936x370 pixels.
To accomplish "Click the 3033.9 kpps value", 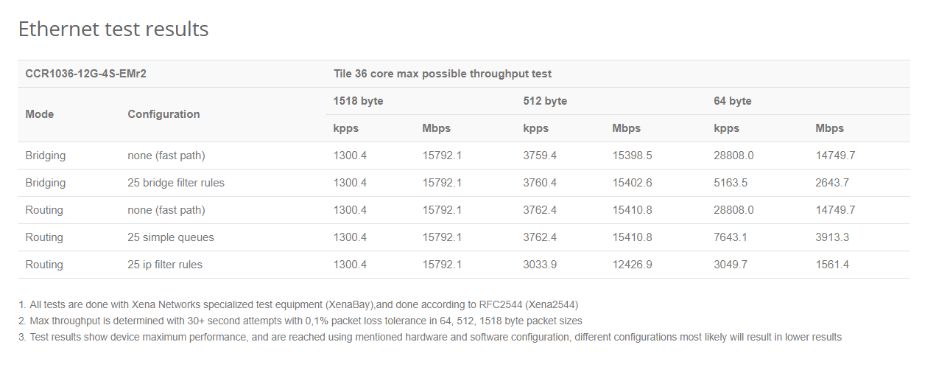I will tap(540, 265).
